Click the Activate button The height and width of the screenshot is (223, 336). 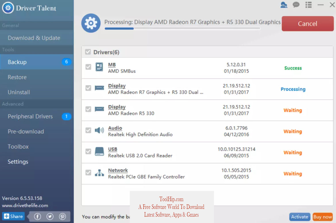[x=300, y=217]
